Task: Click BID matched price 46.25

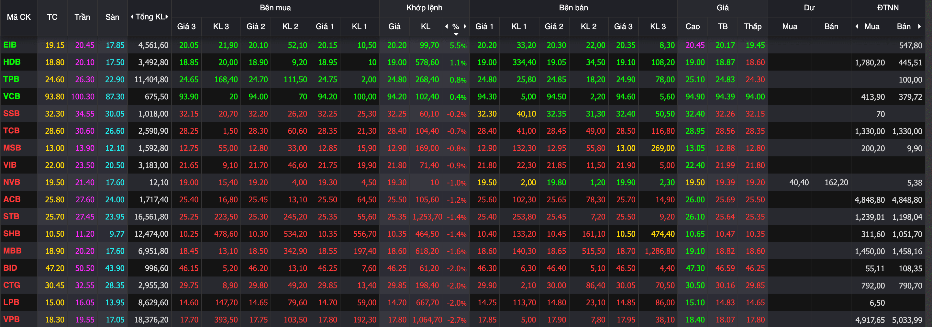Action: 397,268
